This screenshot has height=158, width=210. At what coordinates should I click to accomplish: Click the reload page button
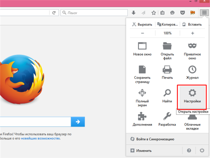(x=54, y=13)
